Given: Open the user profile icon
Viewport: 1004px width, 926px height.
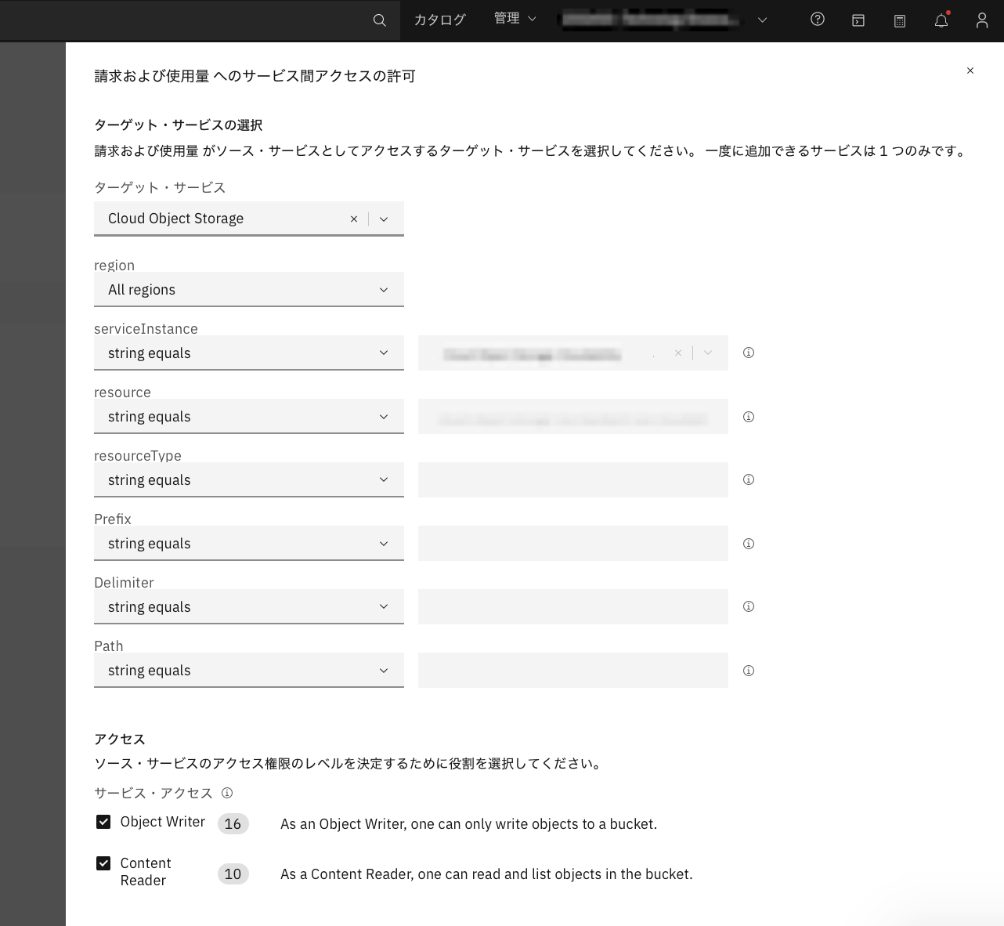Looking at the screenshot, I should pyautogui.click(x=982, y=20).
